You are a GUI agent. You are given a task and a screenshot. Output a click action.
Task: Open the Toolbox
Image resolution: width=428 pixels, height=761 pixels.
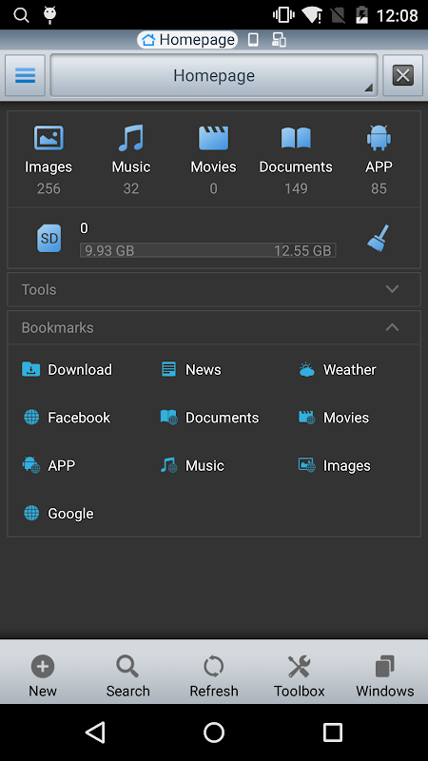(x=300, y=676)
